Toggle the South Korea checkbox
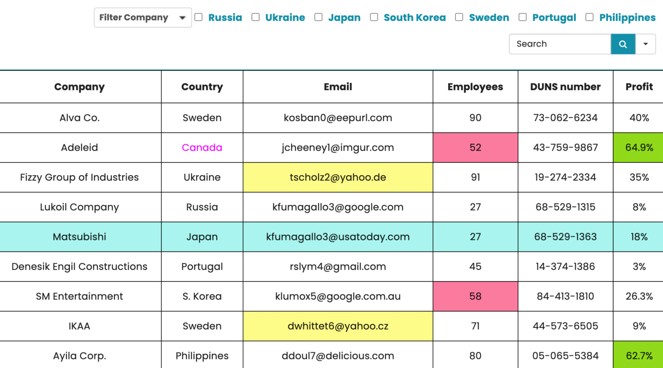The image size is (663, 368). coord(374,17)
